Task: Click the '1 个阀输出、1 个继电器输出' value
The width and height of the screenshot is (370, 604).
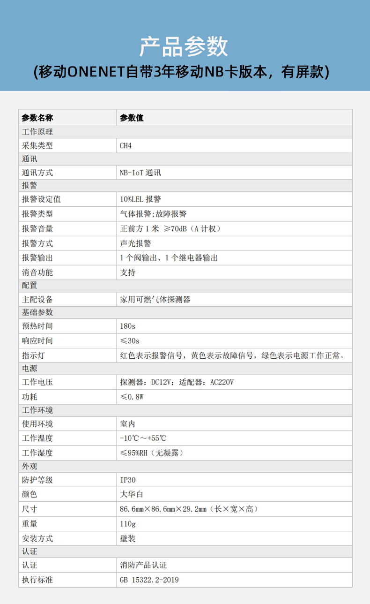Action: coord(169,258)
